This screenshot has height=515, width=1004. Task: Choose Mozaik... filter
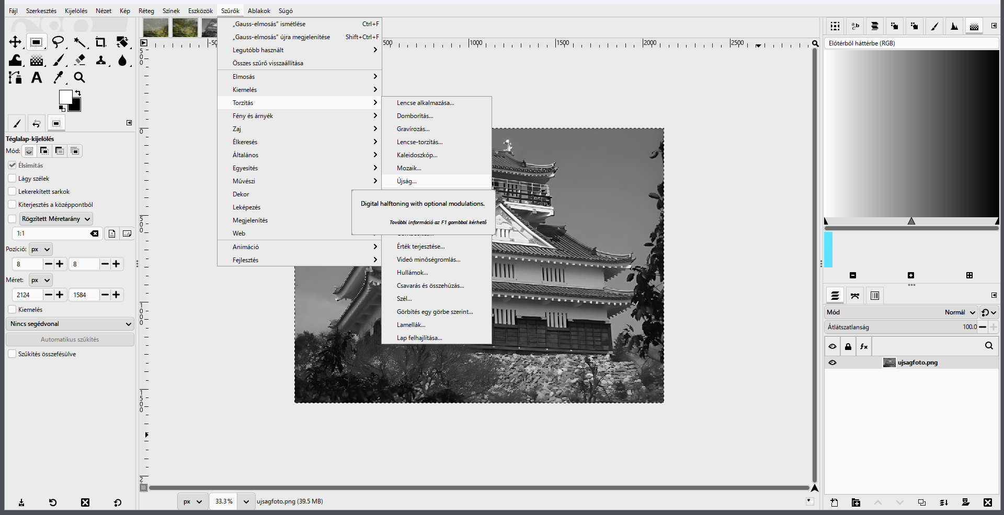tap(437, 168)
